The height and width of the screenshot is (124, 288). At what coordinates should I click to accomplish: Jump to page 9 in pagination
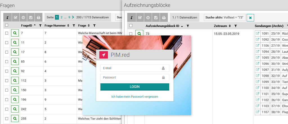pyautogui.click(x=69, y=17)
